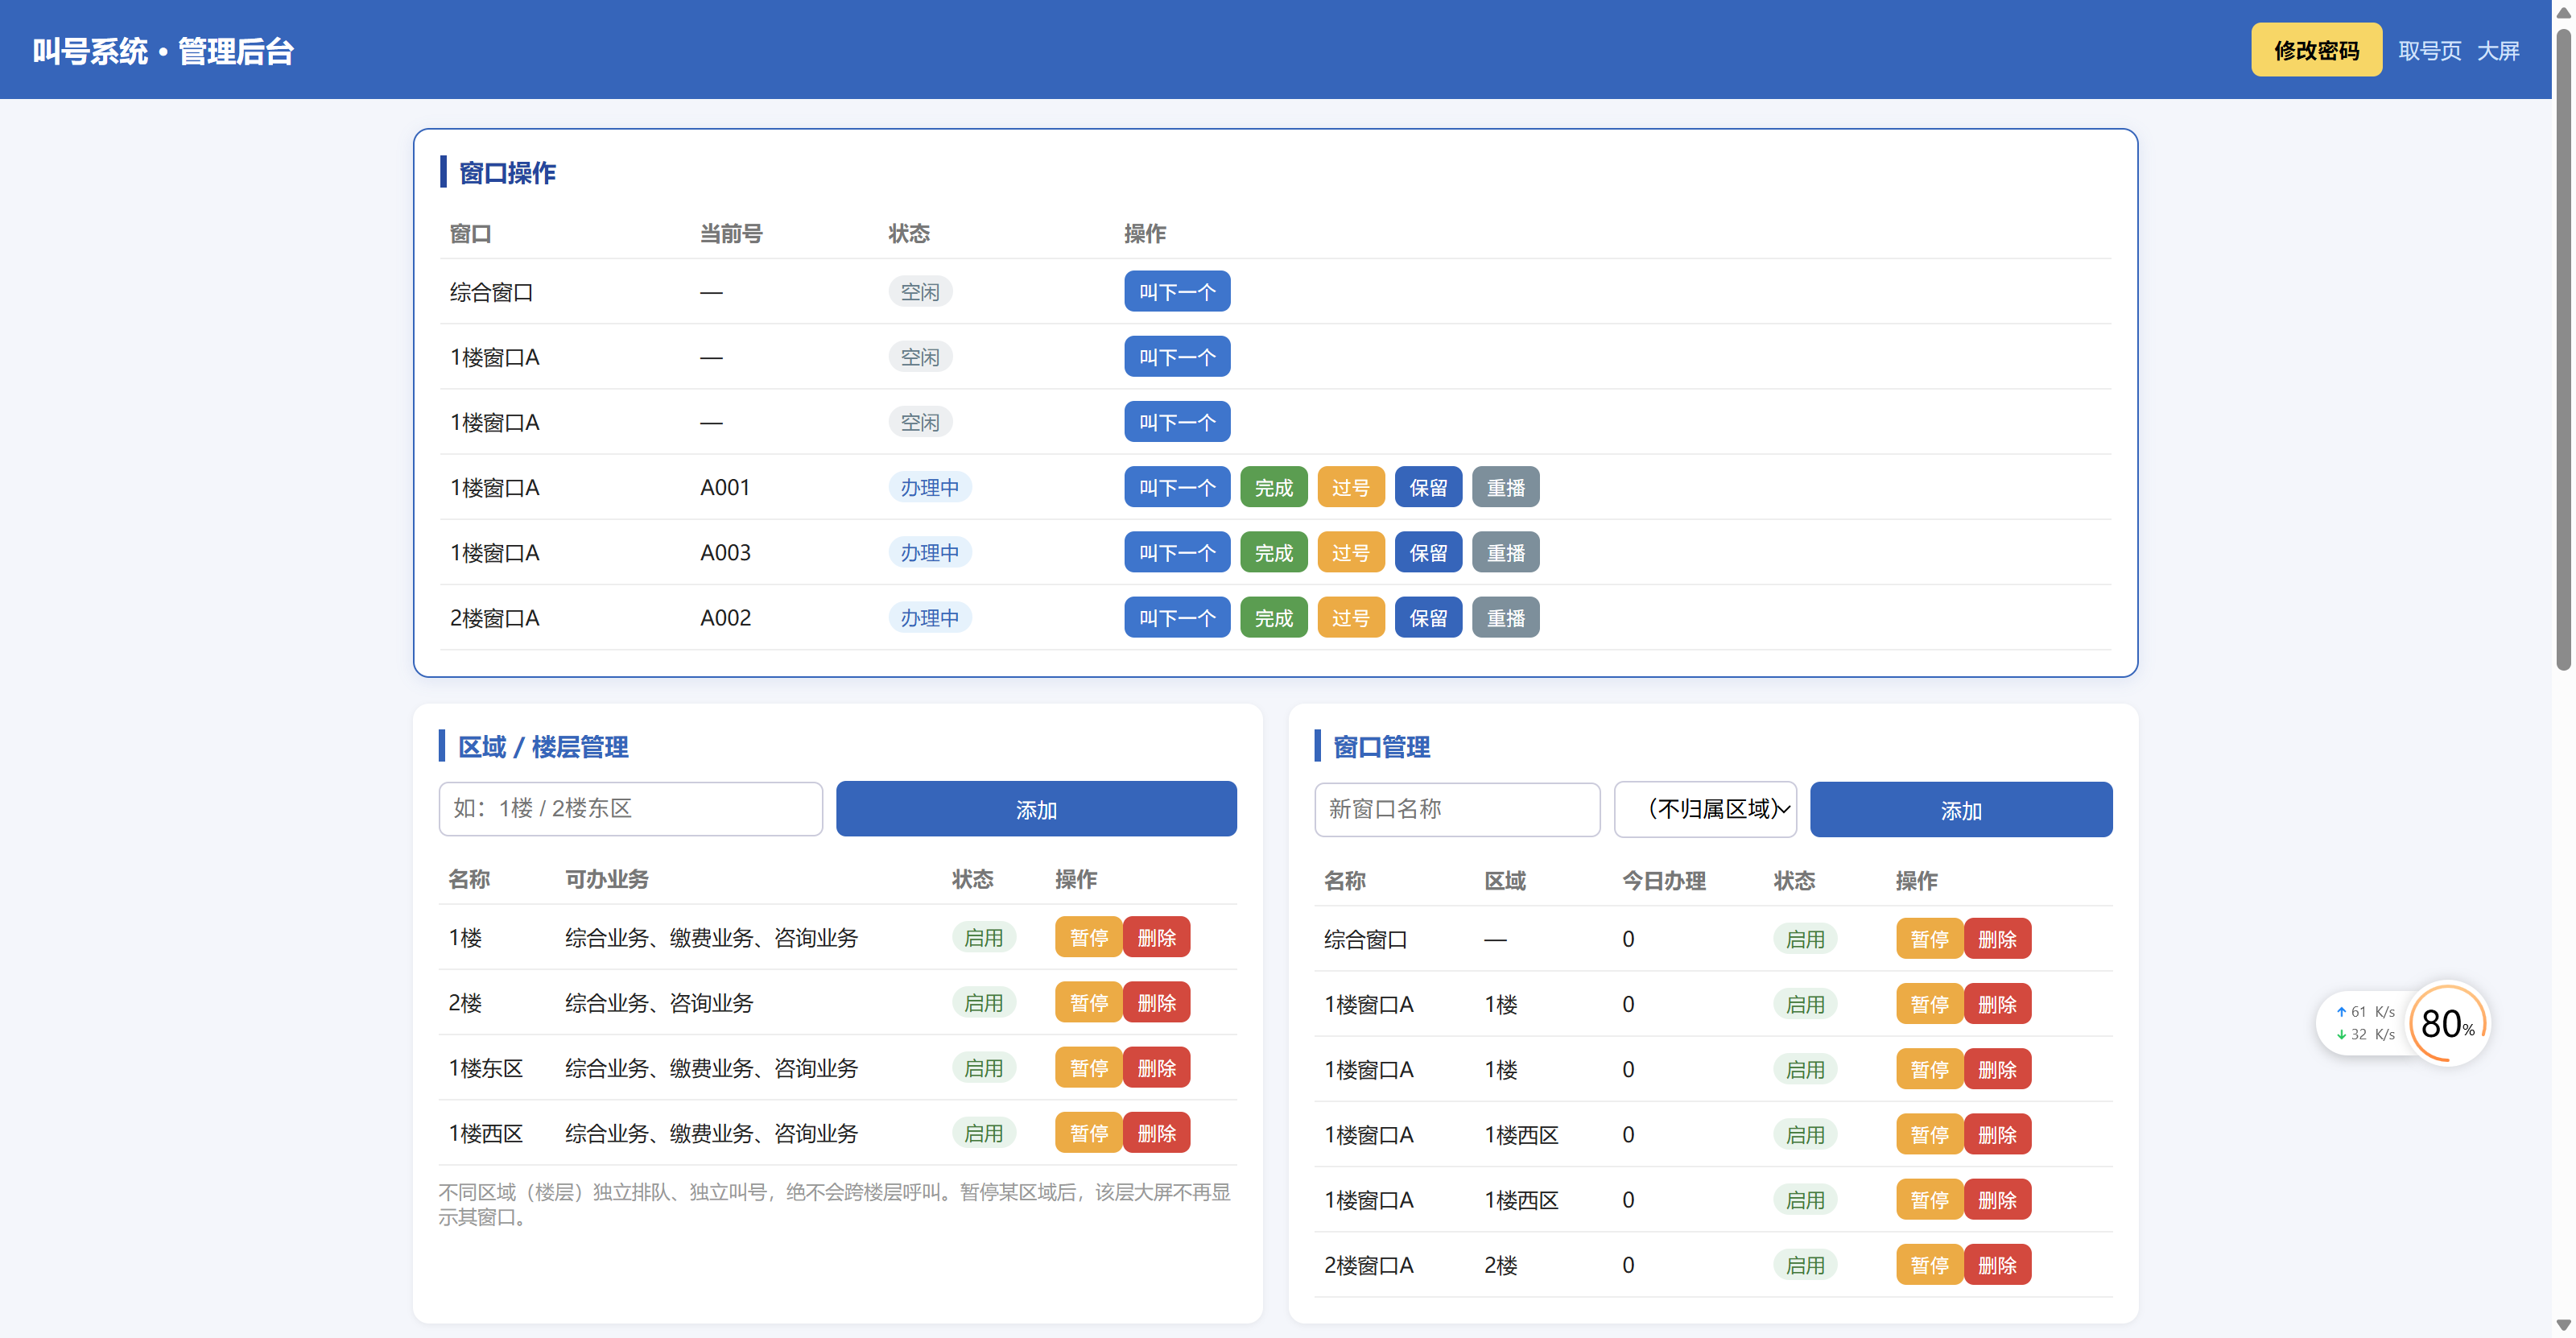Viewport: 2576px width, 1338px height.
Task: Click the 窗口操作 section heading
Action: click(507, 172)
